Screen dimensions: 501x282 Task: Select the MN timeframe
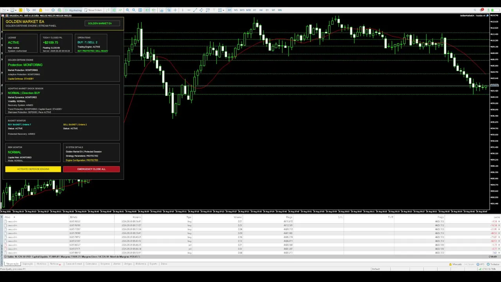tap(280, 10)
